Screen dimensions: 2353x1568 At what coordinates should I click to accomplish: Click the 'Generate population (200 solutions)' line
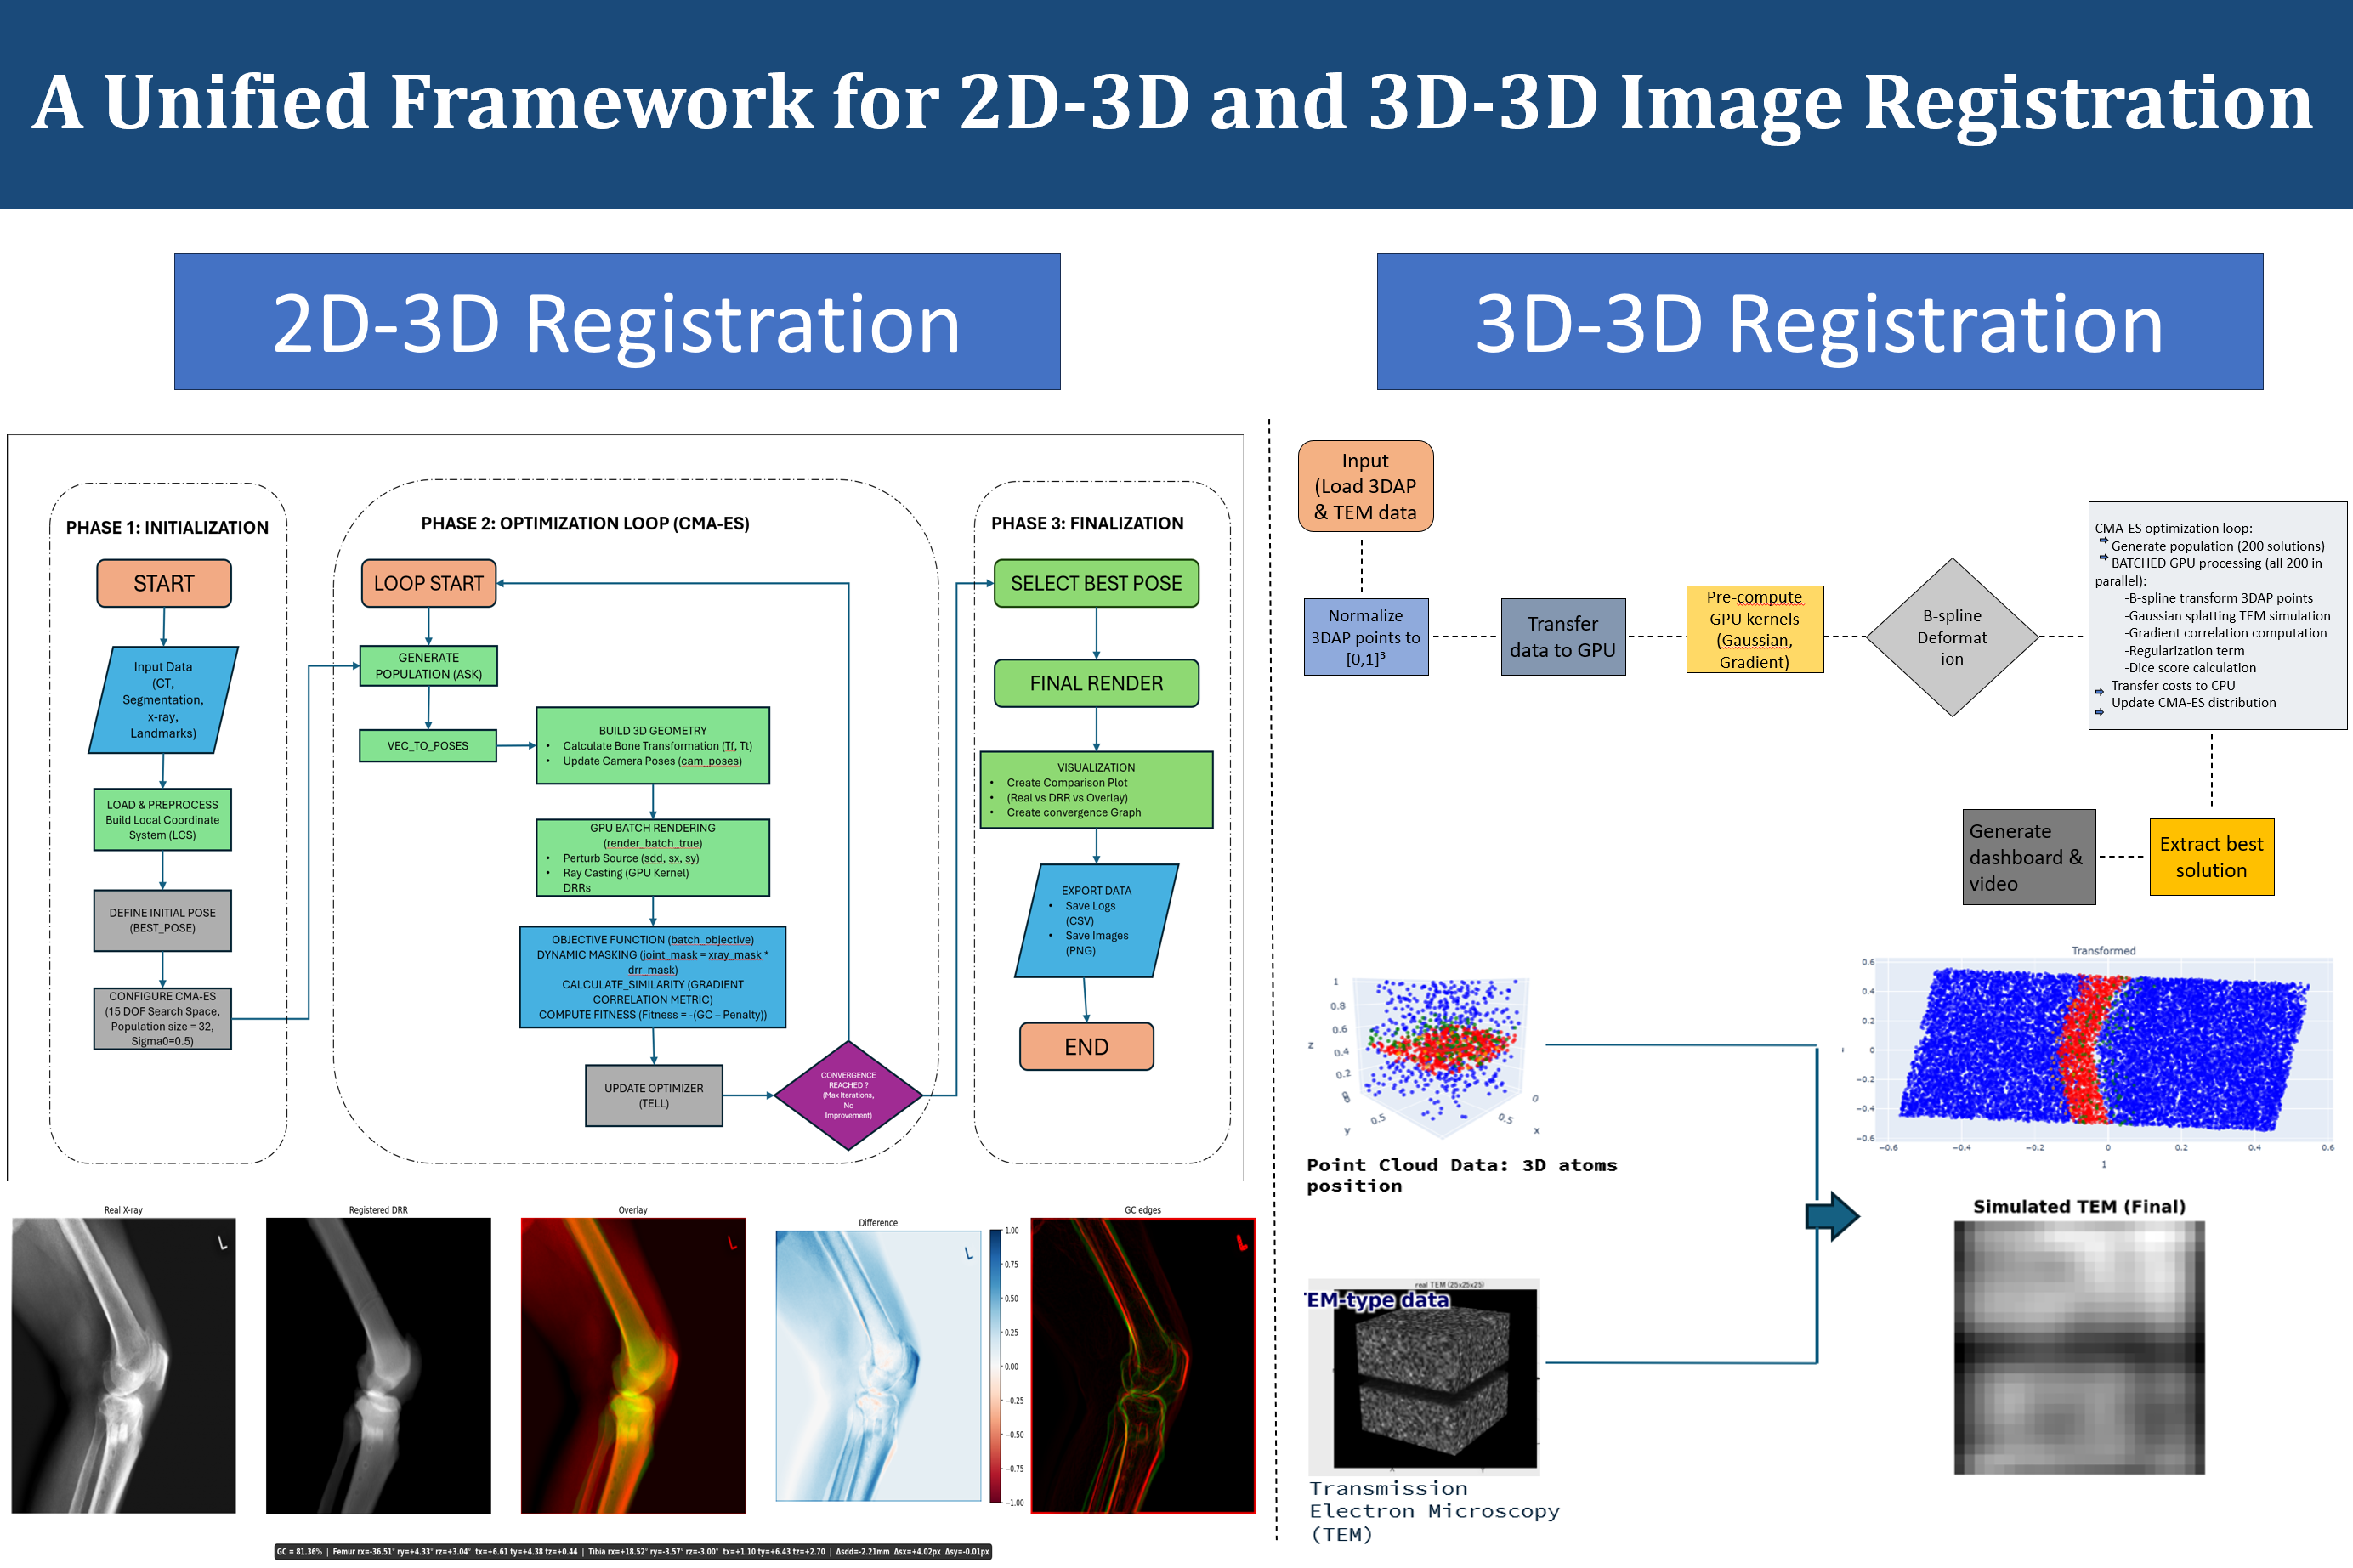2217,546
